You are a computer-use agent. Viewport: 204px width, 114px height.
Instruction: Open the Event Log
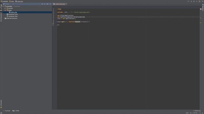click(197, 111)
